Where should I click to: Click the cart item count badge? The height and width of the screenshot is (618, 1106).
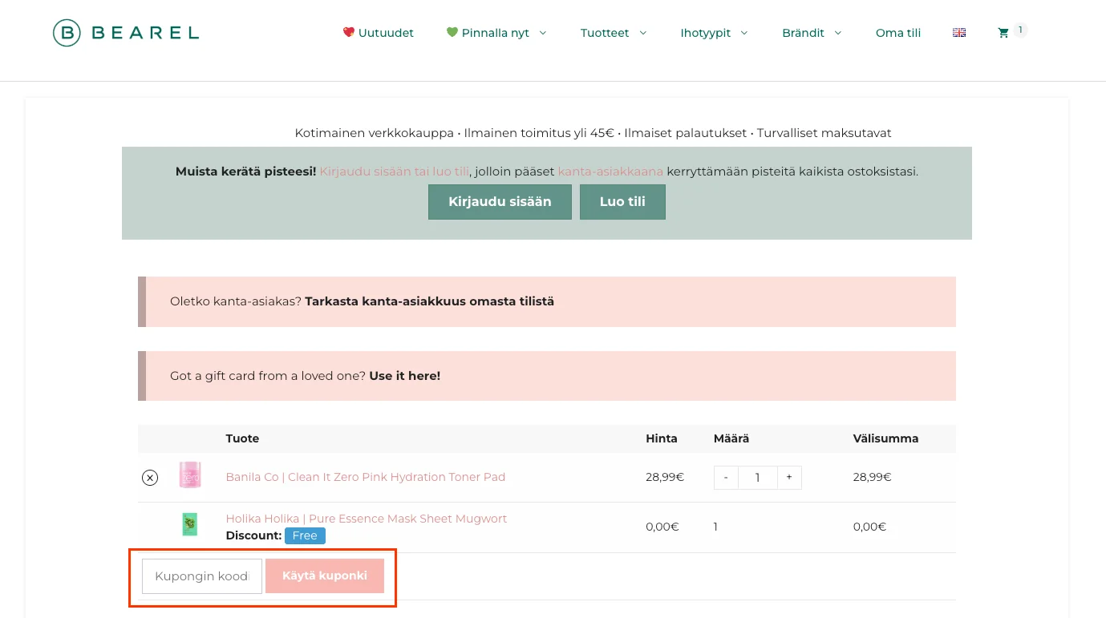coord(1020,30)
